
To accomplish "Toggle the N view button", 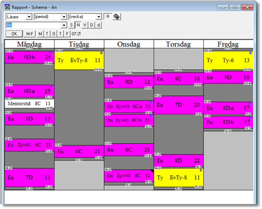I will pyautogui.click(x=78, y=25).
